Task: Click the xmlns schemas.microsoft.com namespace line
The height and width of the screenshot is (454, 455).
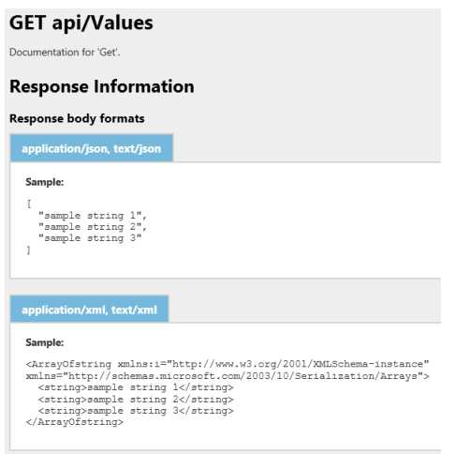Action: [227, 376]
